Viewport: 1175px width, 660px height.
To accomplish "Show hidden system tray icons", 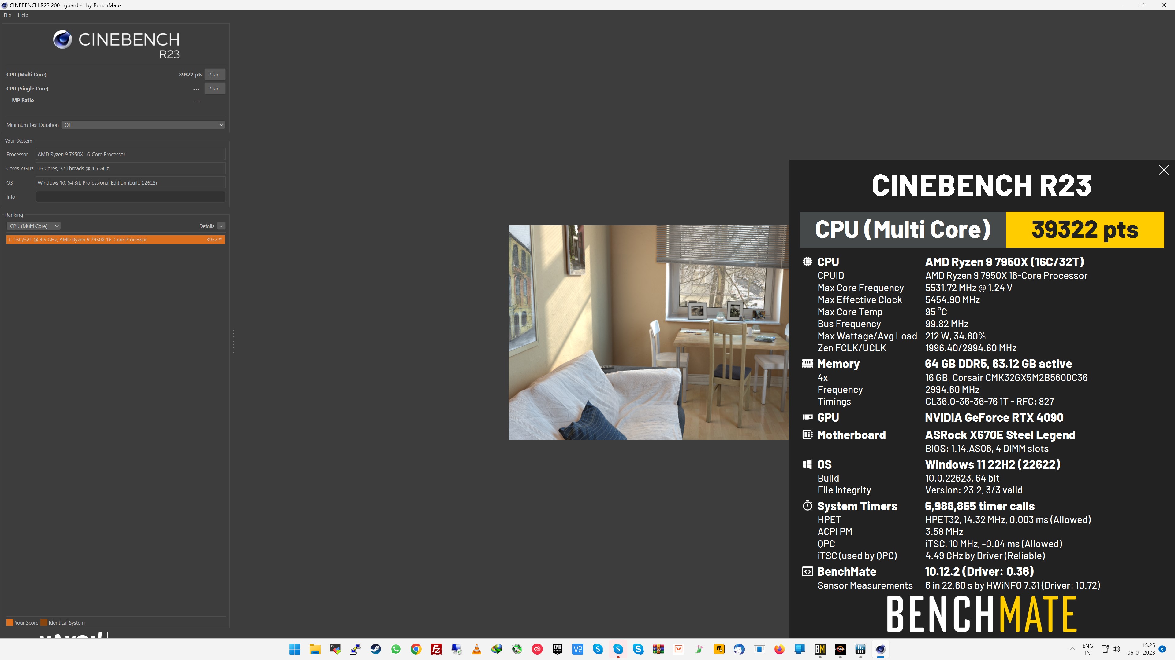I will coord(1072,649).
